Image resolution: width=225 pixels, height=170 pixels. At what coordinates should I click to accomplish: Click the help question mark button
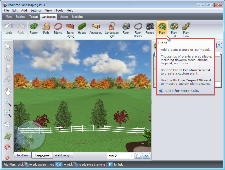click(x=219, y=46)
